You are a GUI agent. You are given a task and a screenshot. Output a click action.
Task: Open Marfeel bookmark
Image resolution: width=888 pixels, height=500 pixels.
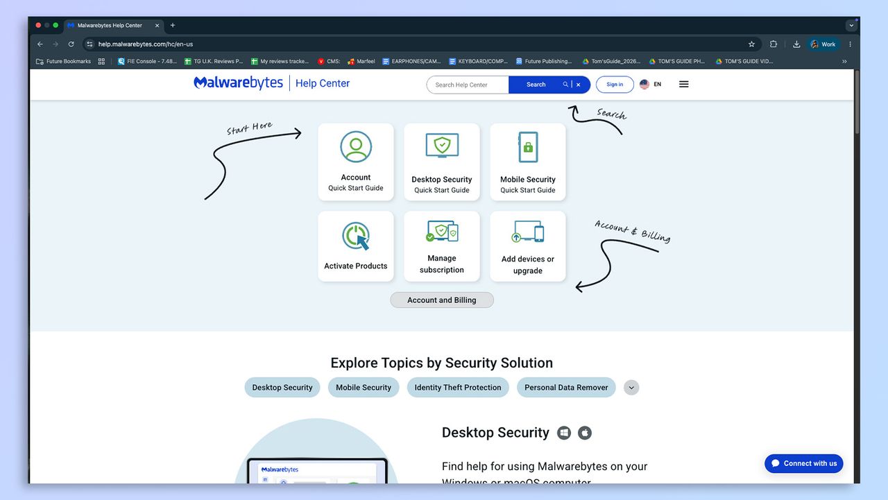361,61
